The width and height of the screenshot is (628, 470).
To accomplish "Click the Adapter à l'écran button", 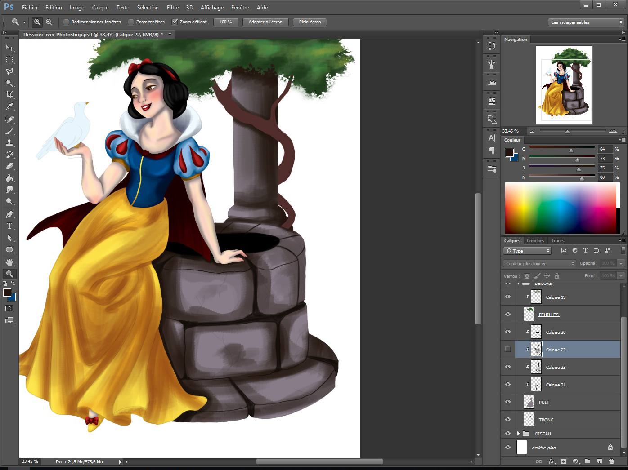I will click(265, 22).
